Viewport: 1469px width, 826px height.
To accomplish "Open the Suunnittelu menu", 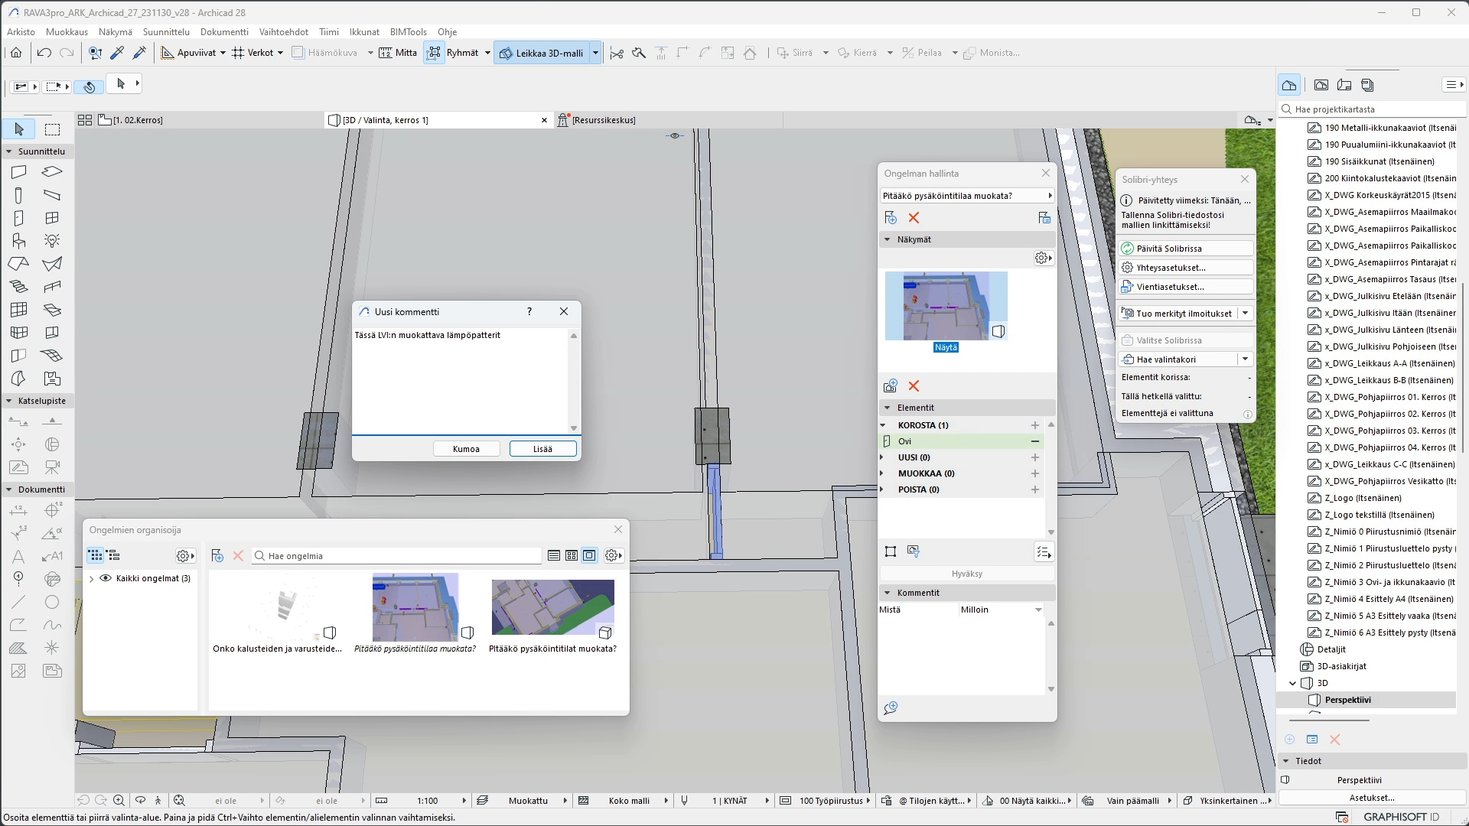I will pos(166,31).
